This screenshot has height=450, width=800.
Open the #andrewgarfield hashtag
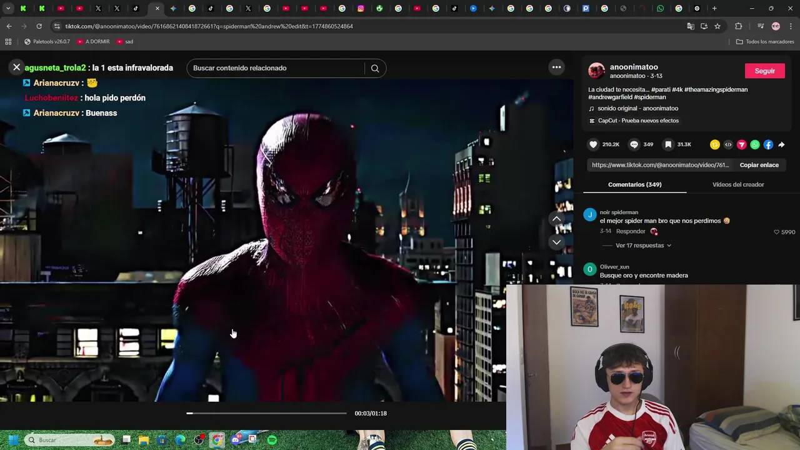pyautogui.click(x=610, y=97)
